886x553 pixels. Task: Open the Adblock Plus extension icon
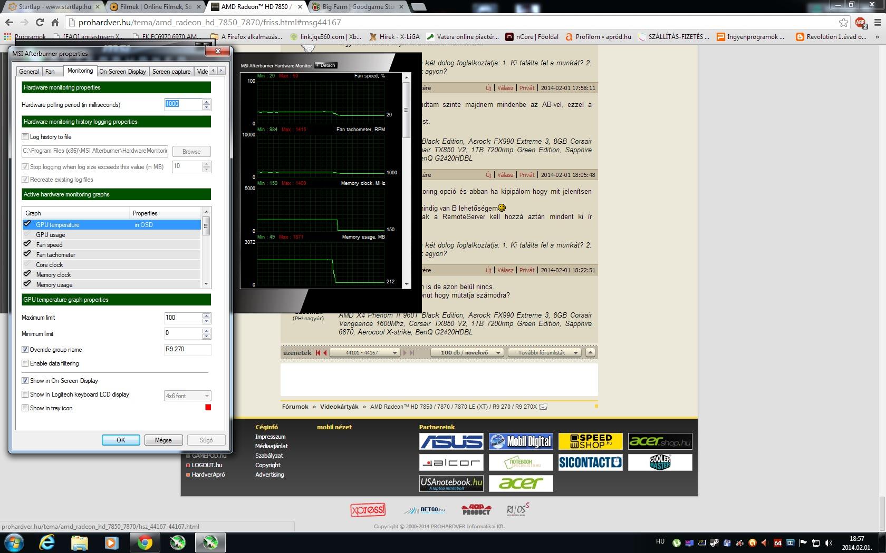coord(861,23)
